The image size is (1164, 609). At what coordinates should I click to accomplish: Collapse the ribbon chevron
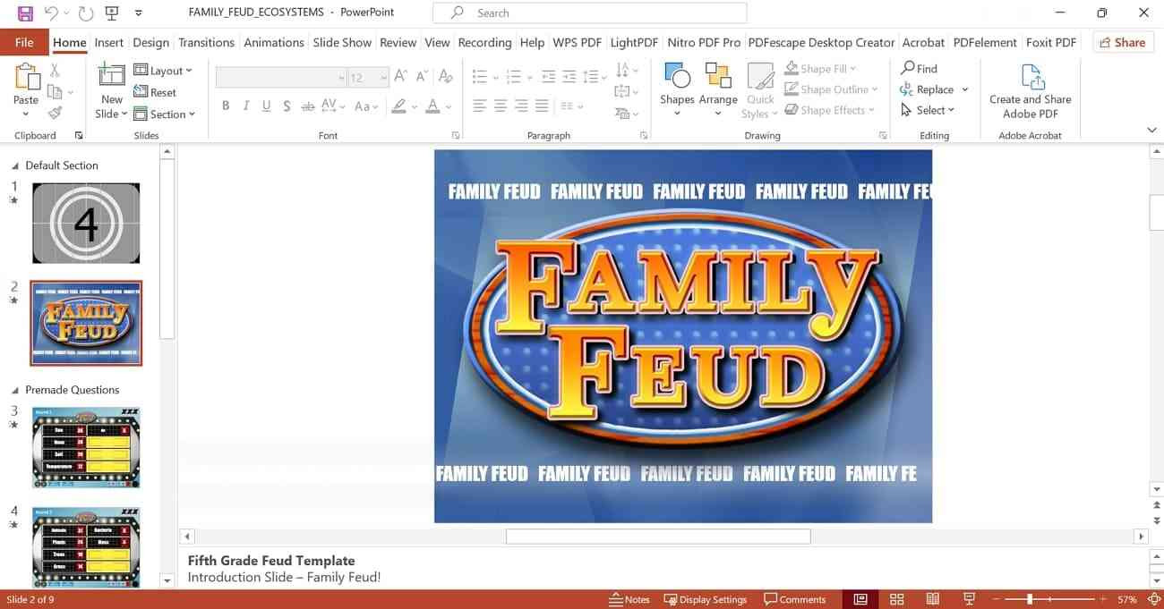point(1151,131)
